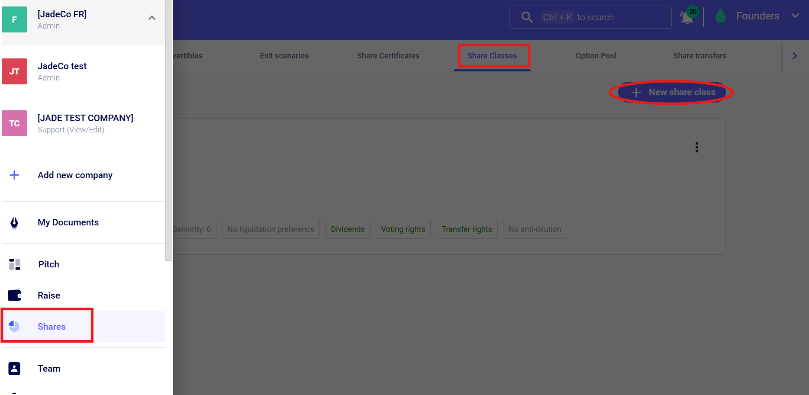Click the Team person icon
The width and height of the screenshot is (809, 395).
14,369
